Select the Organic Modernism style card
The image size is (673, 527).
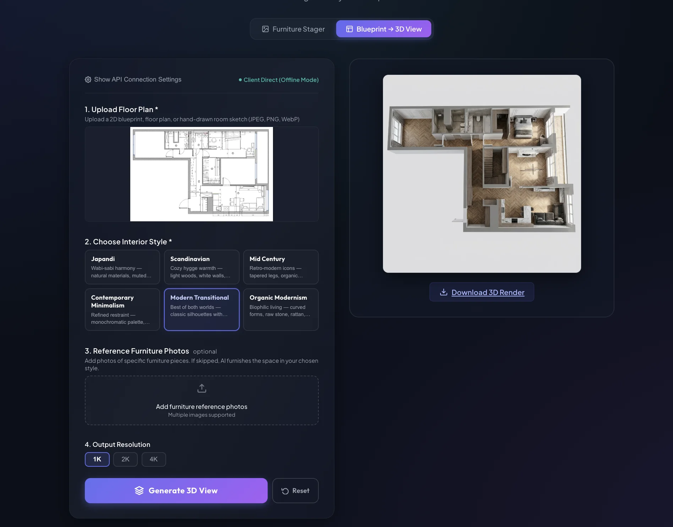pos(281,310)
